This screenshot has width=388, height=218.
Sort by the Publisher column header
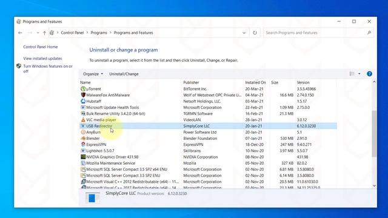pyautogui.click(x=191, y=82)
